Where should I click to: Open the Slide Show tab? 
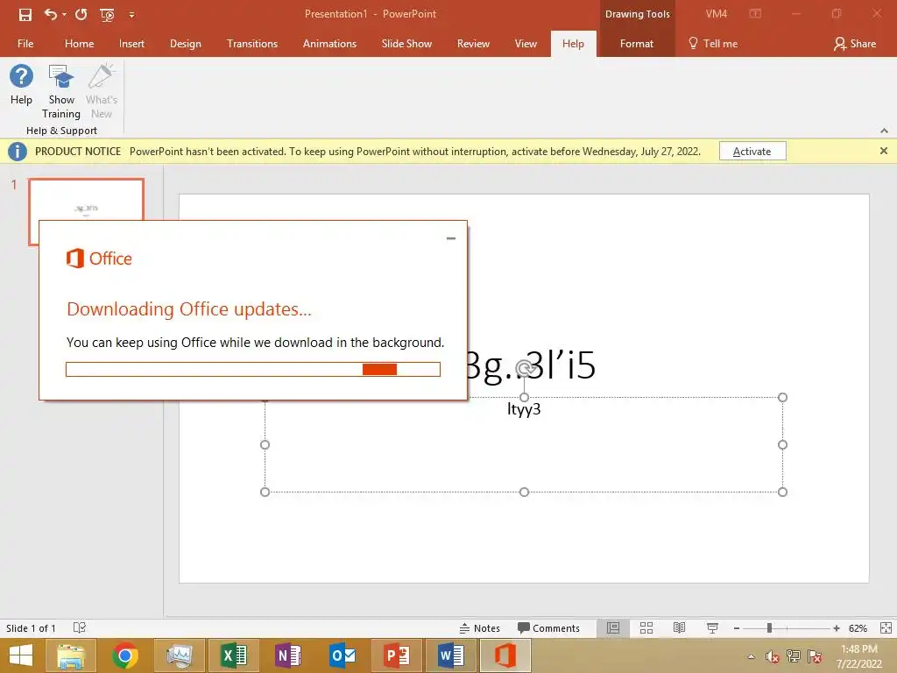(406, 44)
